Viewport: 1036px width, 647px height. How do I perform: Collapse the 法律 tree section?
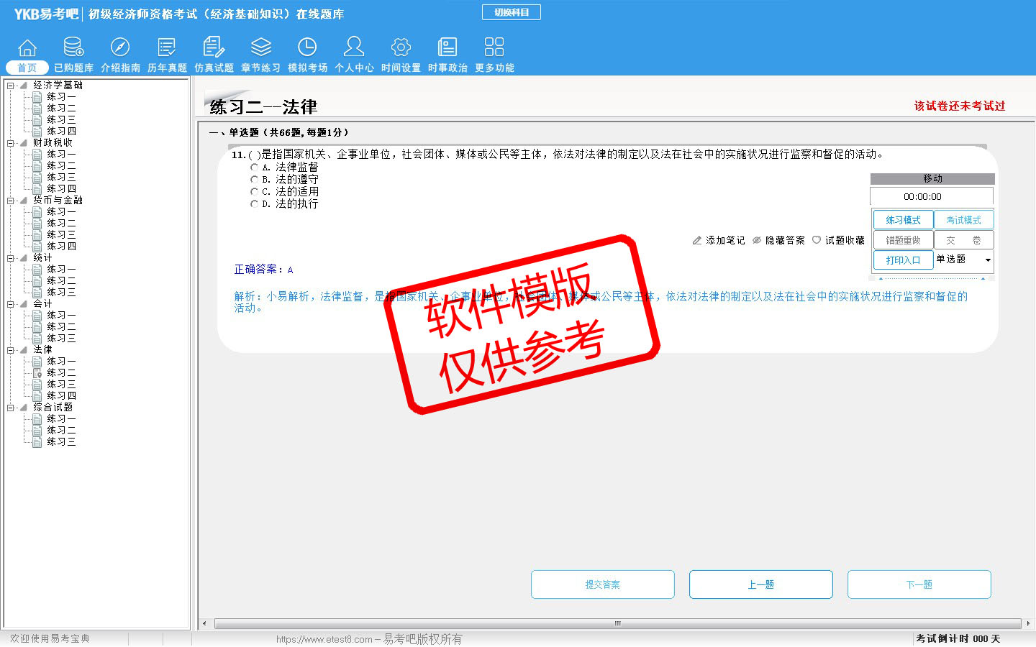(x=11, y=350)
